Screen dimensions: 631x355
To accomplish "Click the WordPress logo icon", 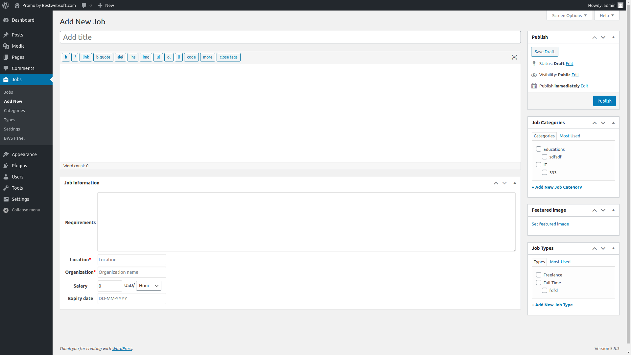I will [x=6, y=5].
